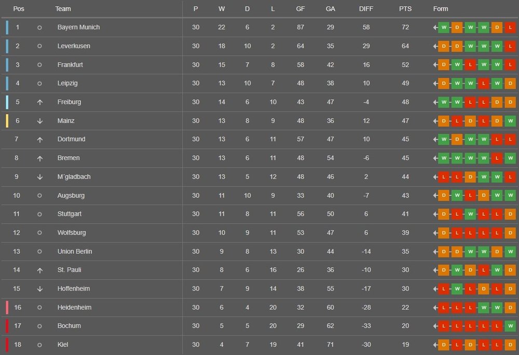Open the Bayern Munich team link
This screenshot has width=519, height=355.
click(x=78, y=27)
